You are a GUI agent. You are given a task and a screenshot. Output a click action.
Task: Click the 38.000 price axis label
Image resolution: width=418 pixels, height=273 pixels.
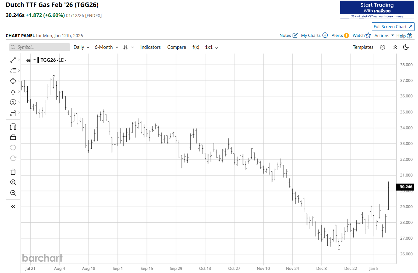pos(406,65)
